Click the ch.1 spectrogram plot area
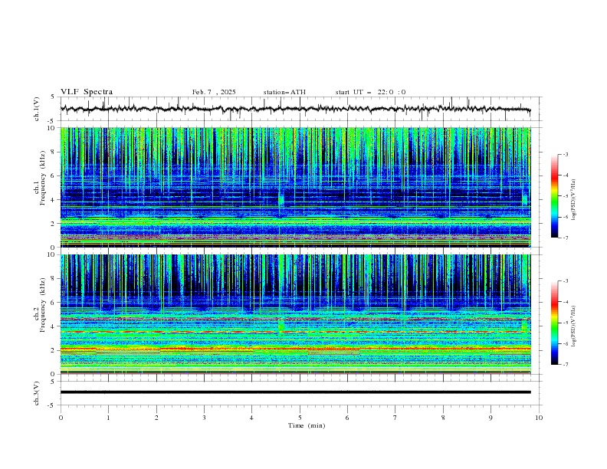 295,187
